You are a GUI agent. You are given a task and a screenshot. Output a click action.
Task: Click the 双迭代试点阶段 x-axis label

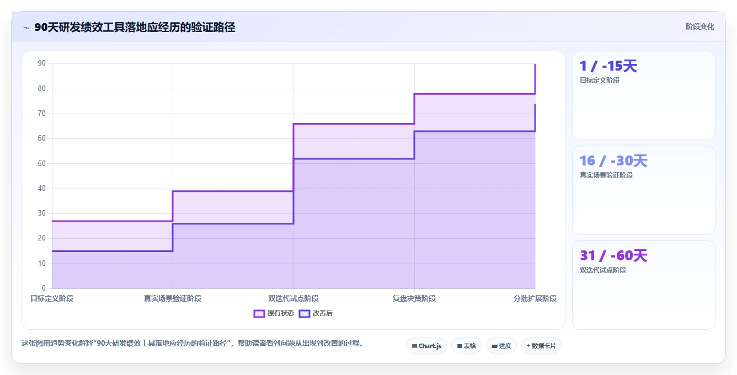tap(293, 298)
